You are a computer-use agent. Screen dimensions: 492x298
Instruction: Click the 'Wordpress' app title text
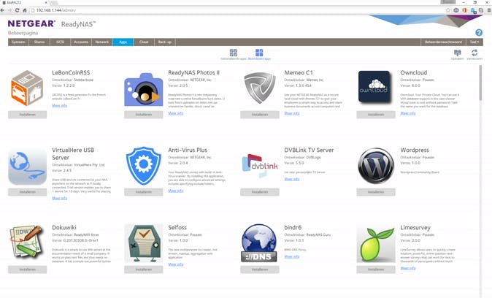coord(415,150)
